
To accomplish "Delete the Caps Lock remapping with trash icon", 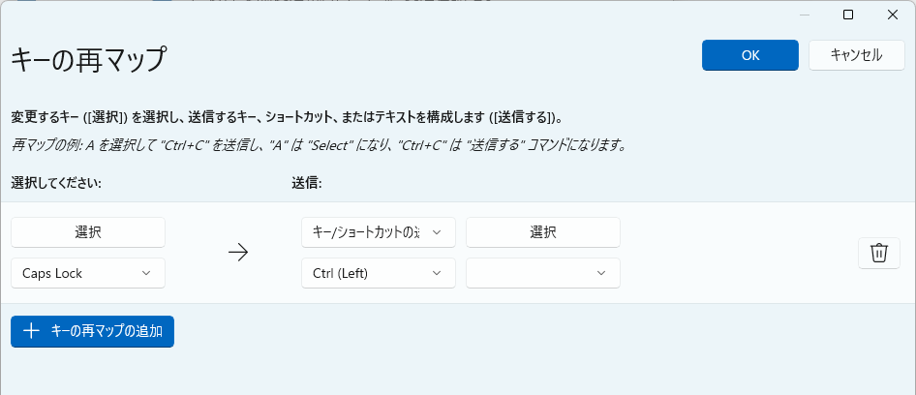I will 878,253.
